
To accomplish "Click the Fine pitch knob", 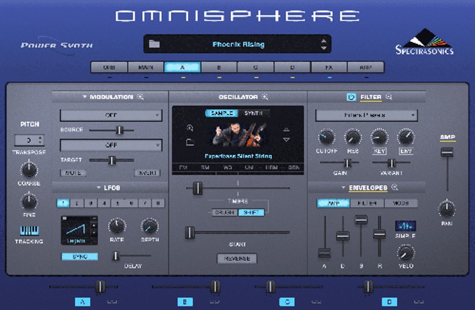I will (29, 202).
